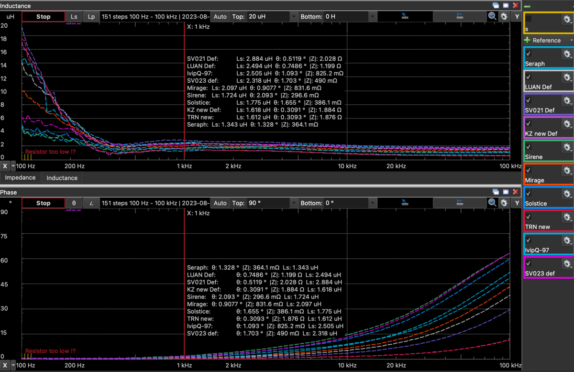Undock the Phase panel window
The width and height of the screenshot is (574, 372).
(496, 192)
